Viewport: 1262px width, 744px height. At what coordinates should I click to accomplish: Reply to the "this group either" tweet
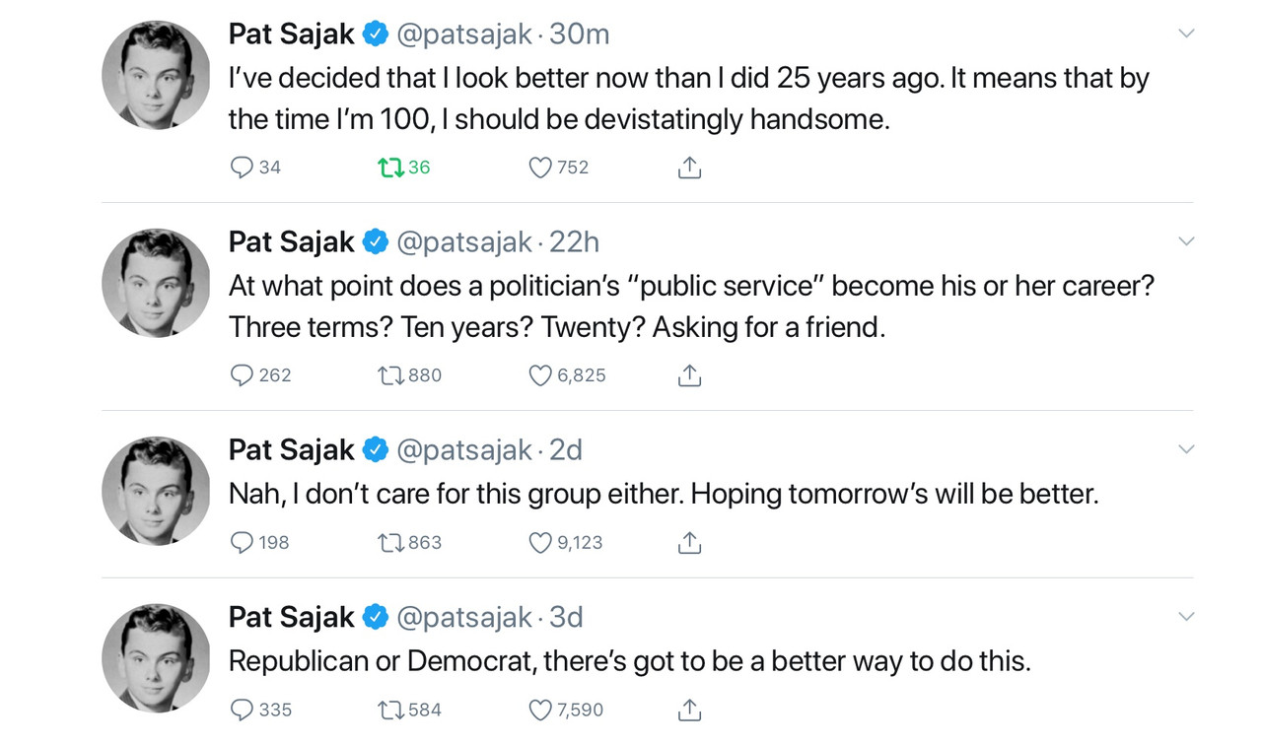242,543
